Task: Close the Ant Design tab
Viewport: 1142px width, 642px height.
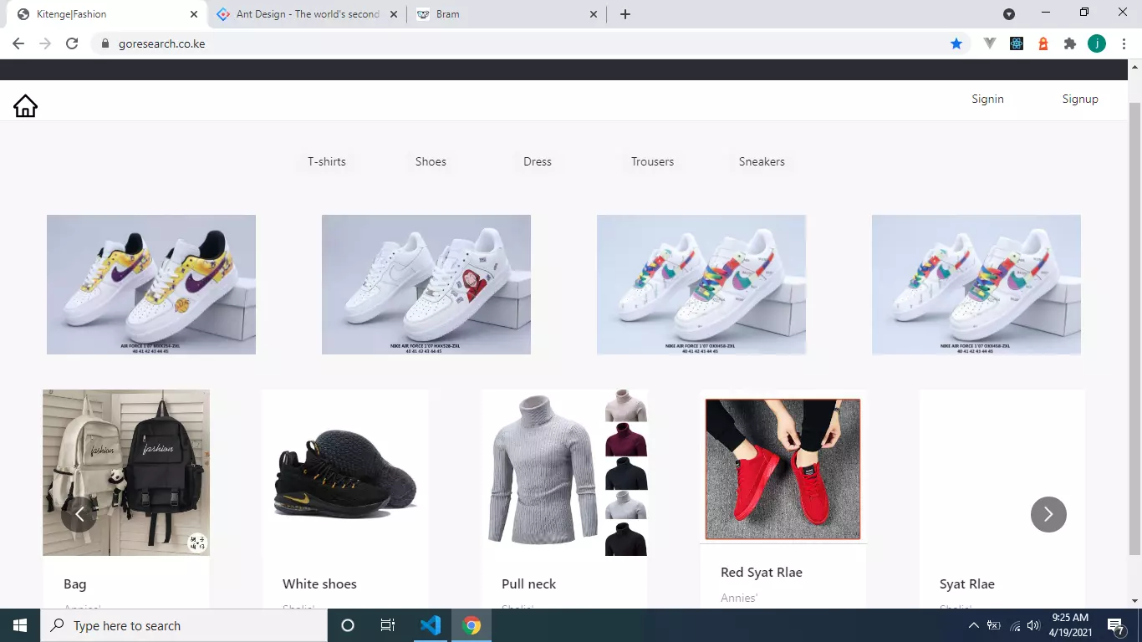Action: (x=394, y=14)
